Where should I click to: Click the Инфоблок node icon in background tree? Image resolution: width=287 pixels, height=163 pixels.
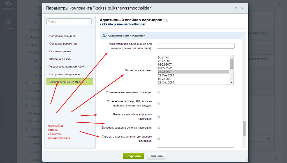click(x=26, y=129)
